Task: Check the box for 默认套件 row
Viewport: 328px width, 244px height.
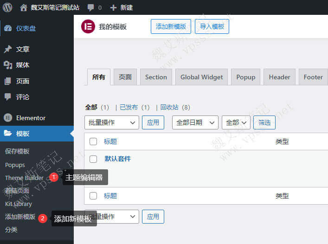Action: click(93, 159)
